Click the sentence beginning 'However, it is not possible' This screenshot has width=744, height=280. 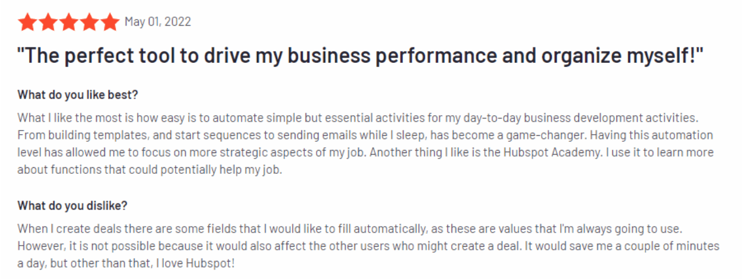coord(269,246)
